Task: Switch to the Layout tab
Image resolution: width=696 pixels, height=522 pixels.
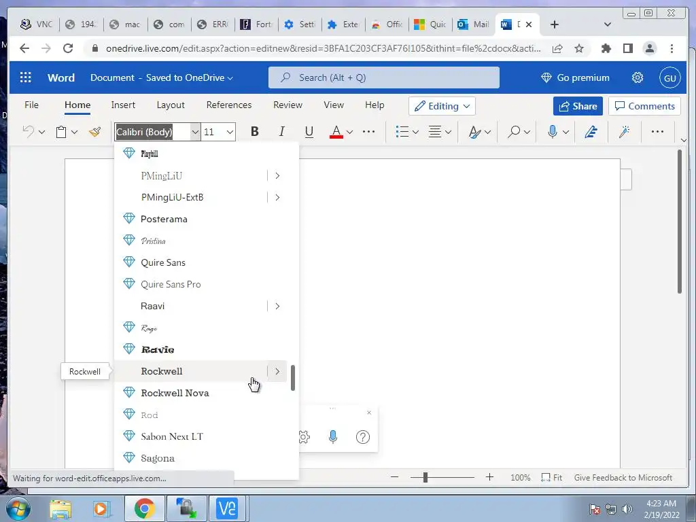Action: [171, 105]
